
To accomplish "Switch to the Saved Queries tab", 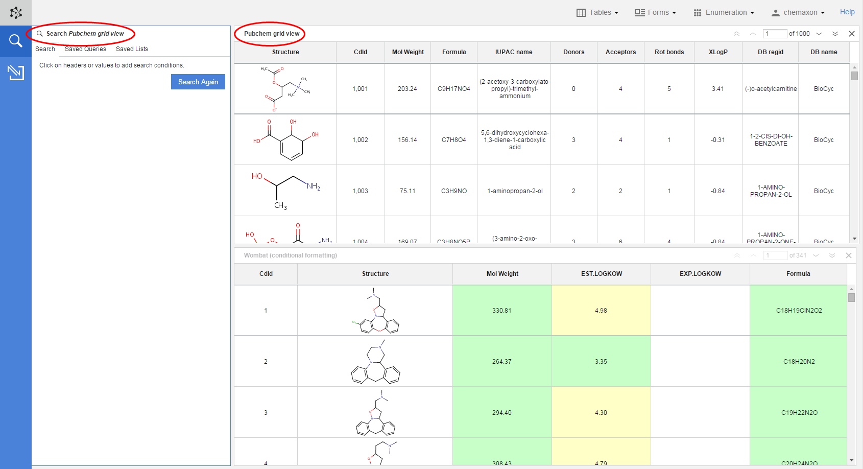I will tap(85, 49).
